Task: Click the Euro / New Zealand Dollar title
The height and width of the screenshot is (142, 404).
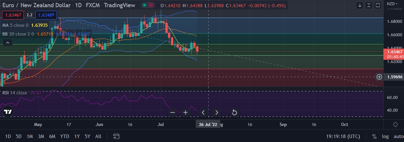Action: pyautogui.click(x=37, y=6)
